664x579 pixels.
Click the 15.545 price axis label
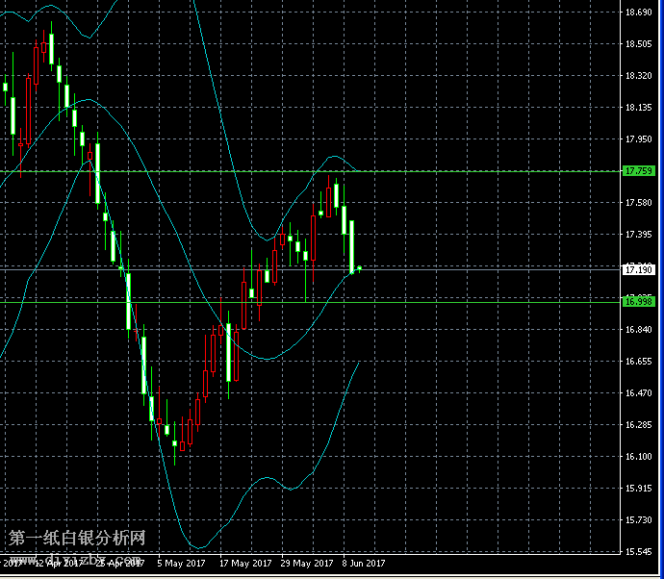pyautogui.click(x=639, y=552)
